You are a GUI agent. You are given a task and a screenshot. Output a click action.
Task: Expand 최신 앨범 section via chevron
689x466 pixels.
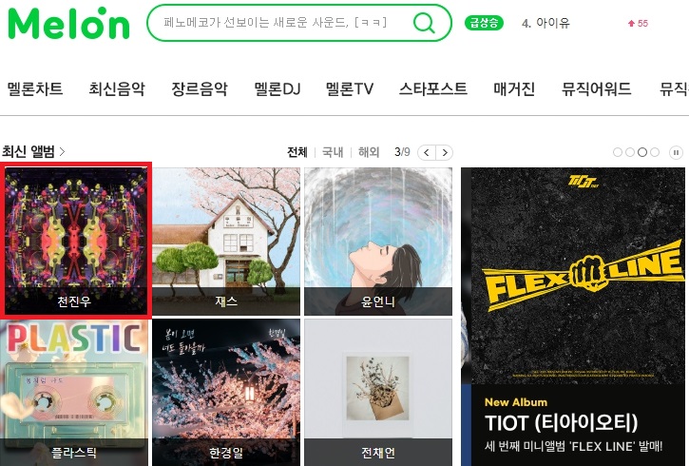click(x=62, y=151)
